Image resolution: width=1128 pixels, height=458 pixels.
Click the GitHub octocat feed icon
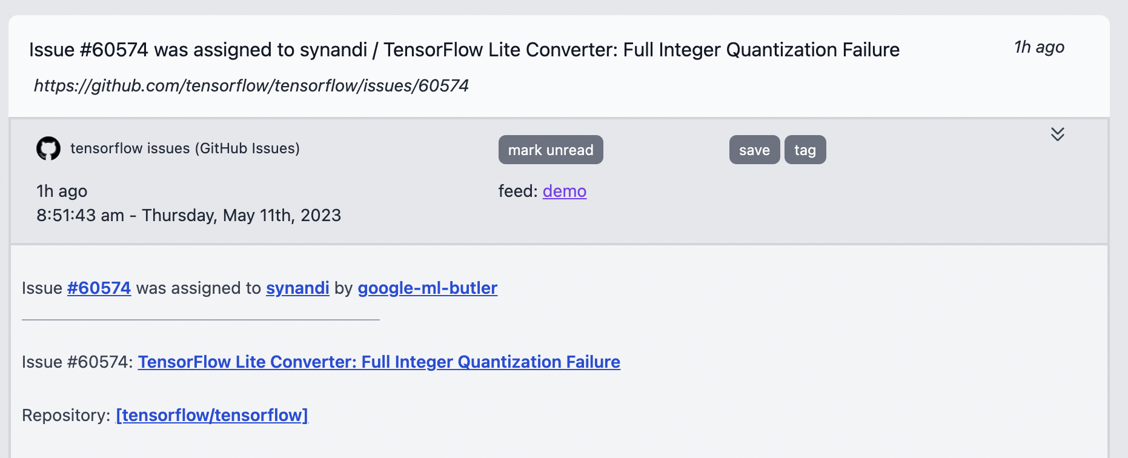click(48, 148)
